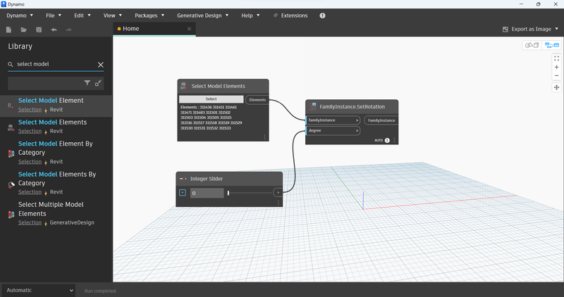Click the Integer Slider node icon
This screenshot has width=564, height=297.
click(x=183, y=179)
